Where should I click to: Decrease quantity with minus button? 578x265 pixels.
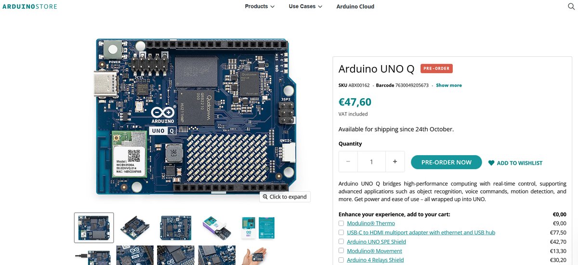coord(348,162)
